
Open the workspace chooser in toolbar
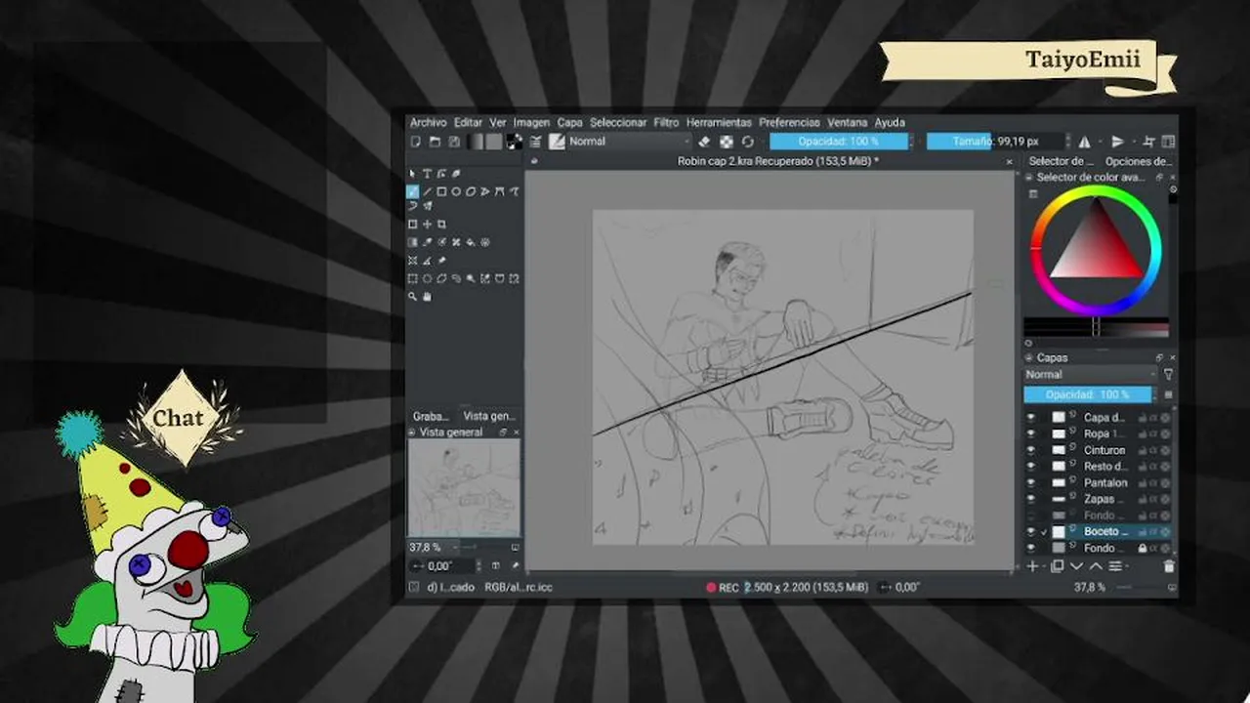point(1168,142)
